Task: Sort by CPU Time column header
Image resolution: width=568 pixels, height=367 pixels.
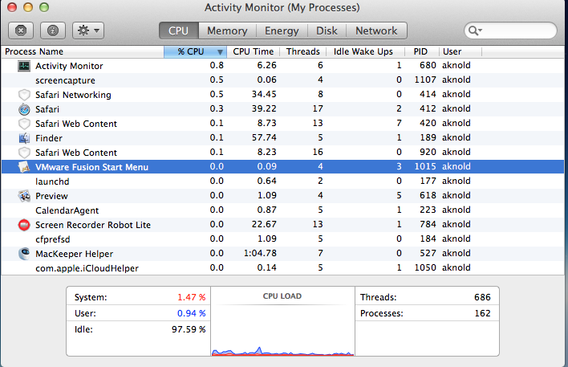Action: coord(254,51)
